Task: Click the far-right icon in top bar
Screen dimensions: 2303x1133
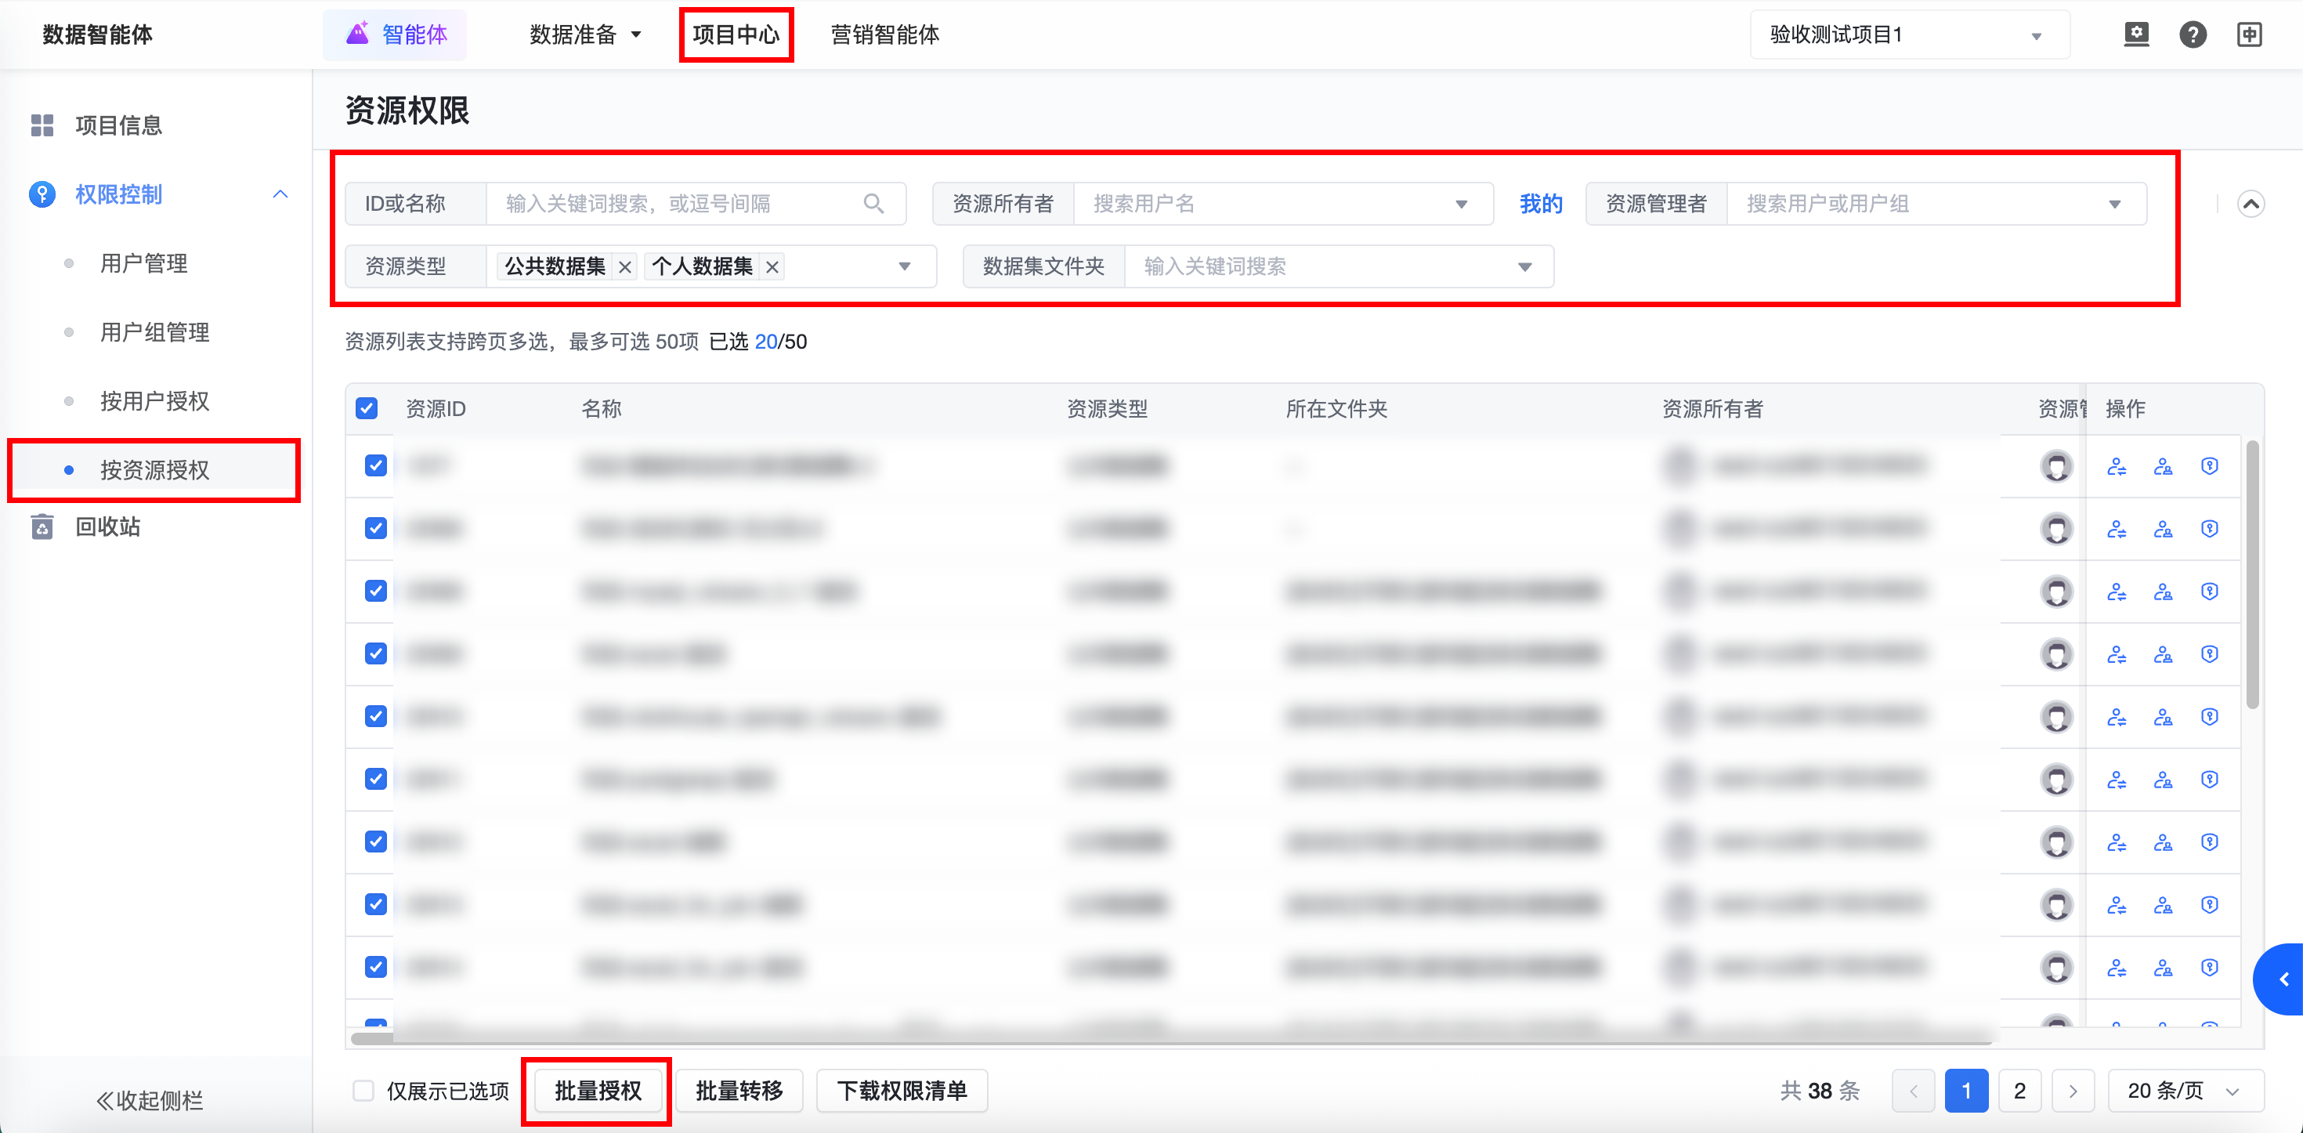Action: 2250,35
